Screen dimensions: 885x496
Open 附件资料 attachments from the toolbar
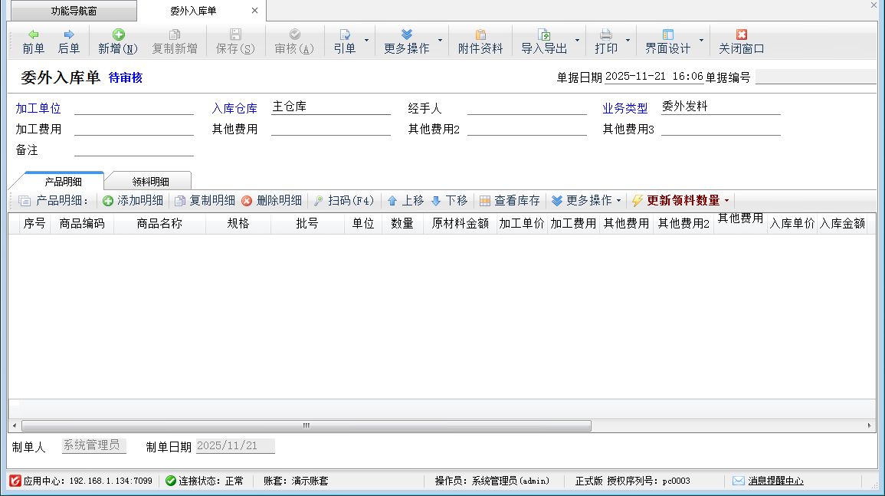(x=480, y=41)
